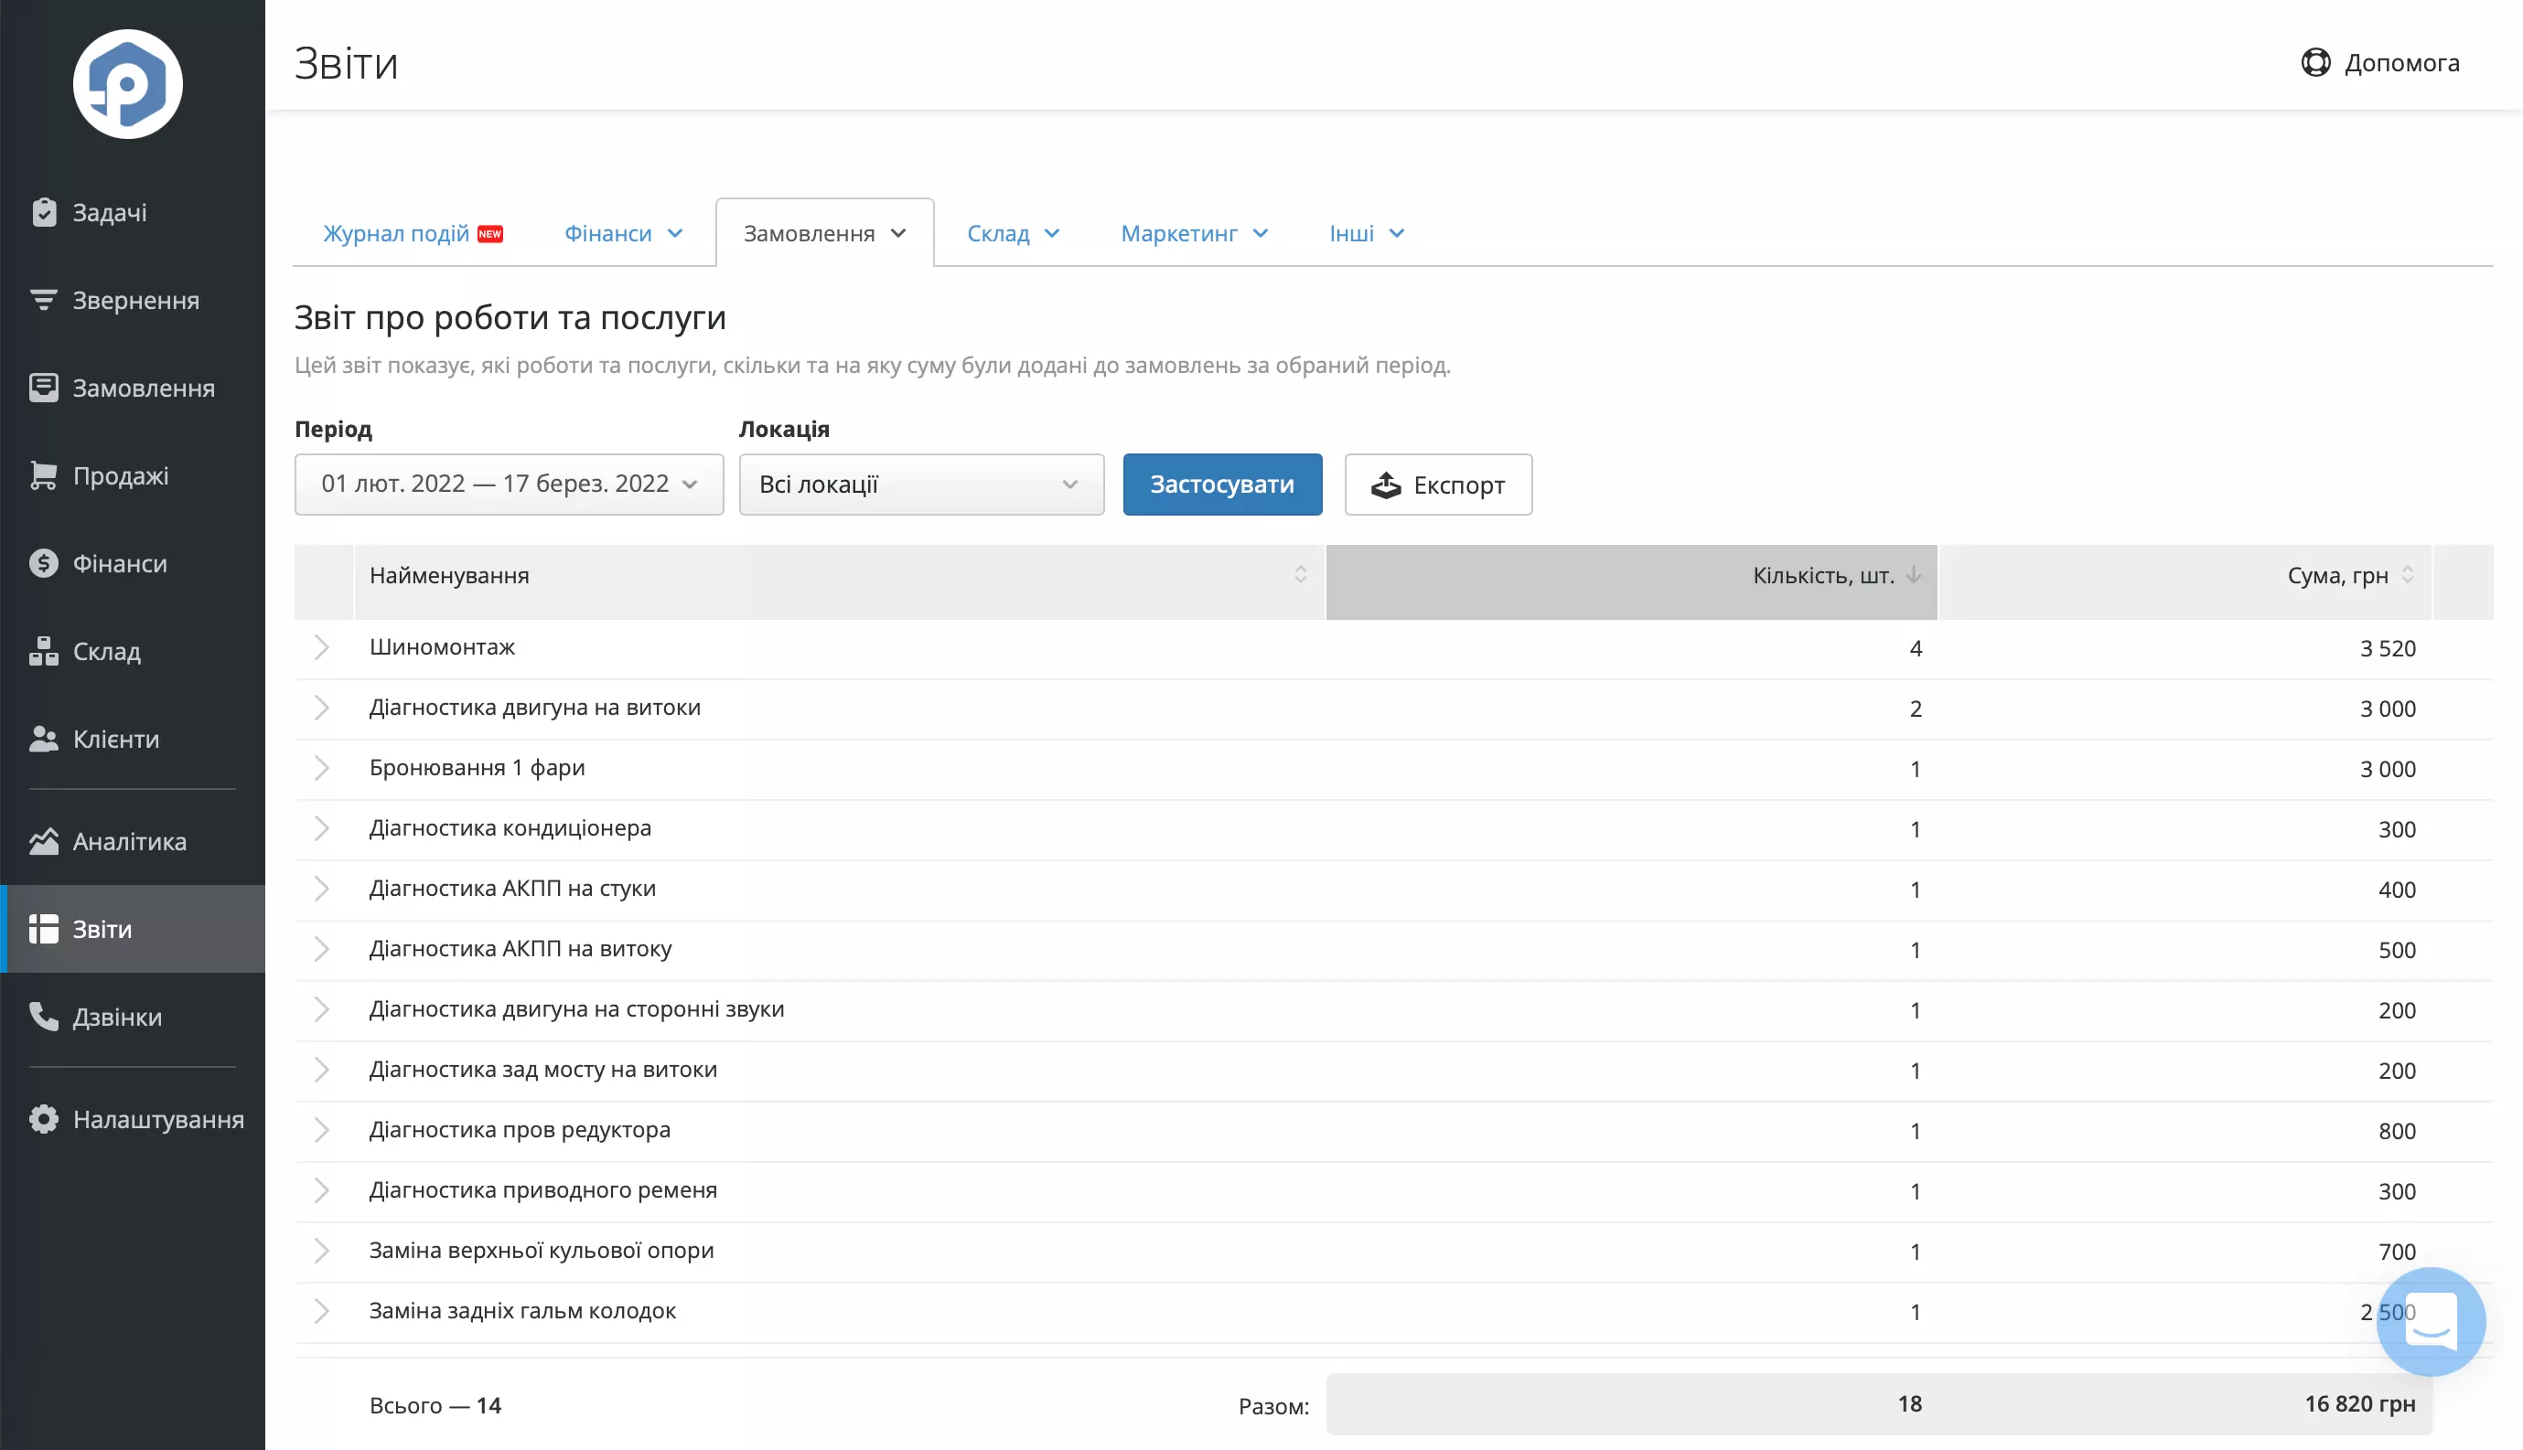Viewport: 2523px width, 1450px height.
Task: Click the Експорт button
Action: 1438,484
